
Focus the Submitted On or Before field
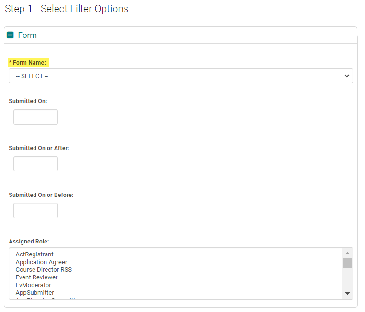35,210
